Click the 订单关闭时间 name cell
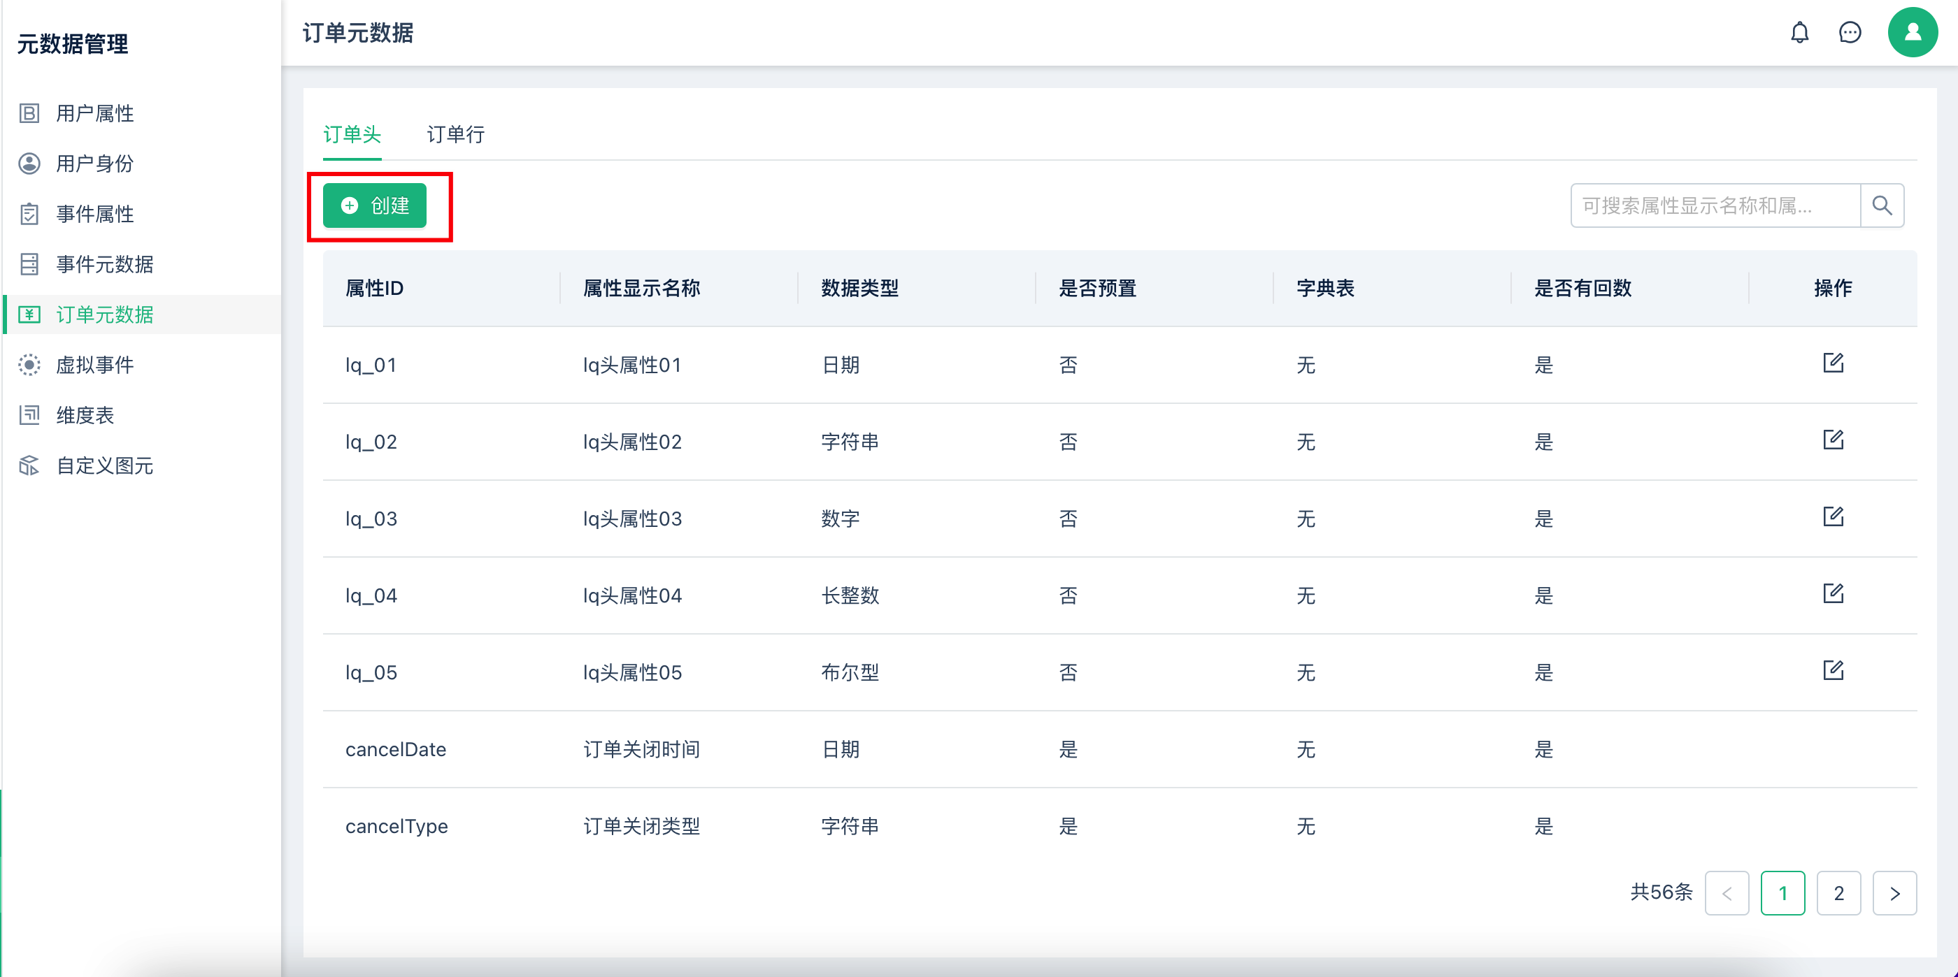This screenshot has width=1958, height=977. point(641,749)
